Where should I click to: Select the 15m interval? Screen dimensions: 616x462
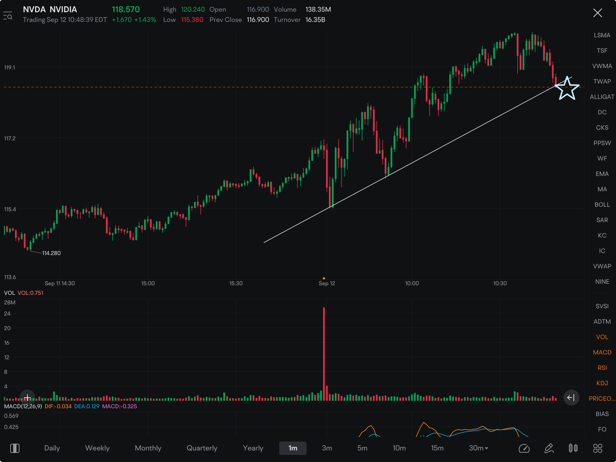click(437, 448)
